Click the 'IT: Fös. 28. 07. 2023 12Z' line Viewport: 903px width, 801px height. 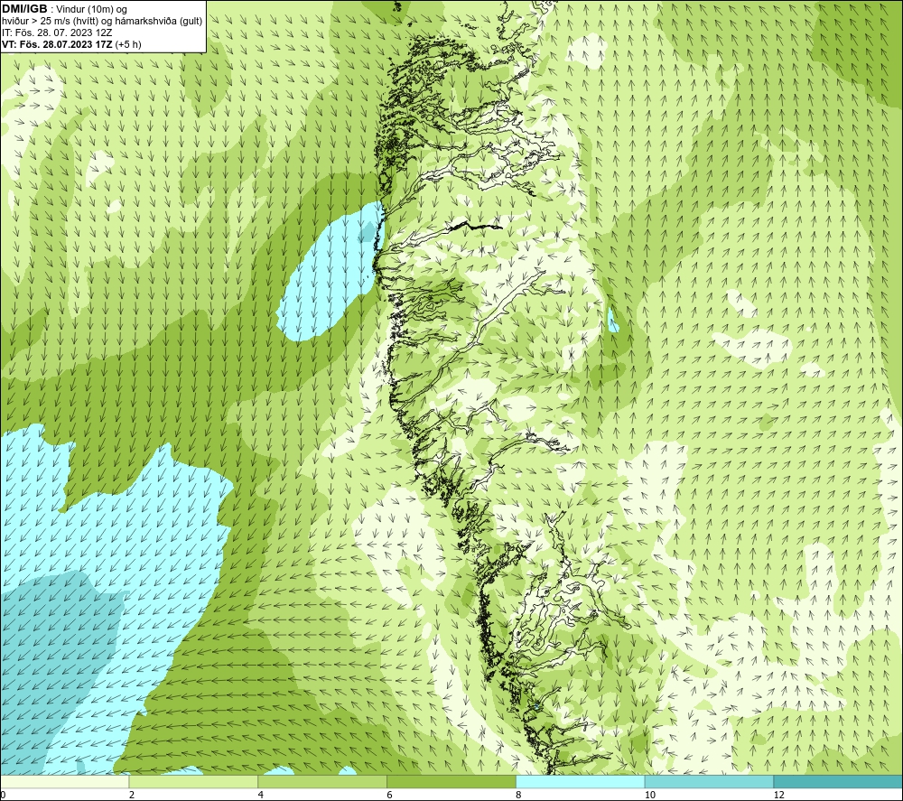click(57, 33)
